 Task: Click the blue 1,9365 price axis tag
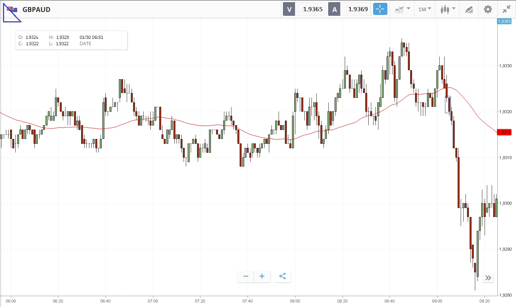[504, 21]
